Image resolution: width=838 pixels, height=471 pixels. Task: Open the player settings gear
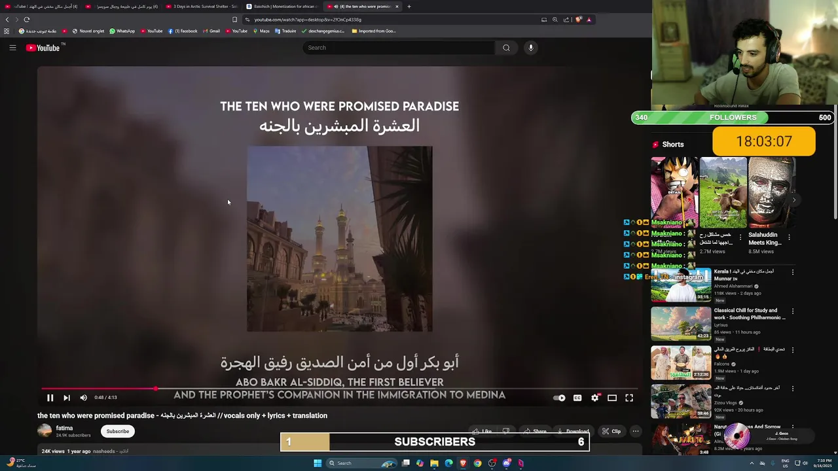click(594, 398)
